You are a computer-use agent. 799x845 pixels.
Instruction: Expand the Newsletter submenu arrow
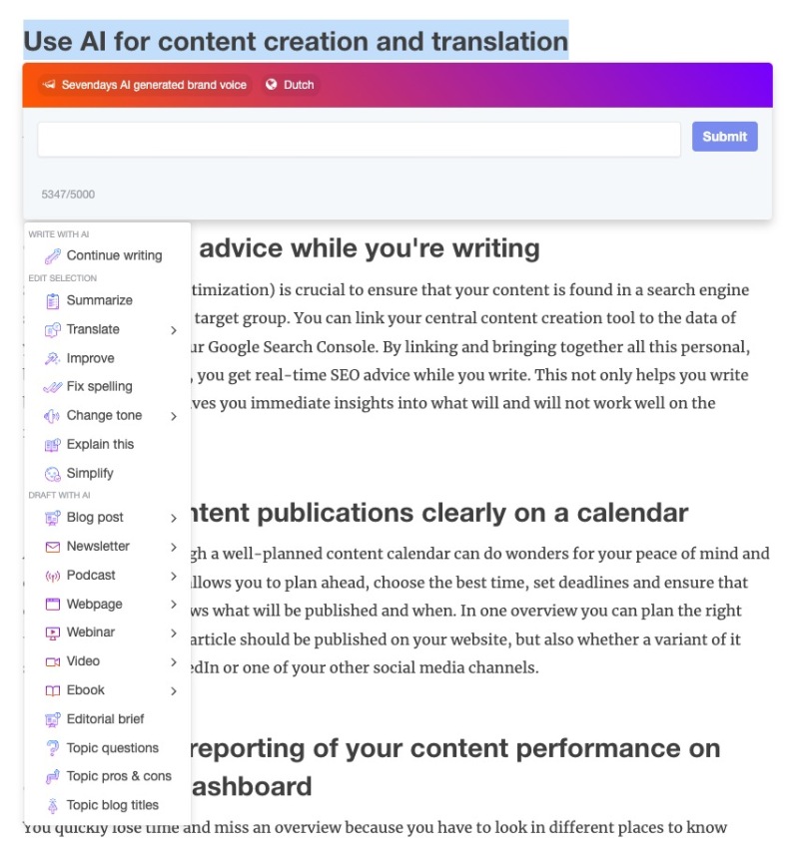pyautogui.click(x=174, y=547)
